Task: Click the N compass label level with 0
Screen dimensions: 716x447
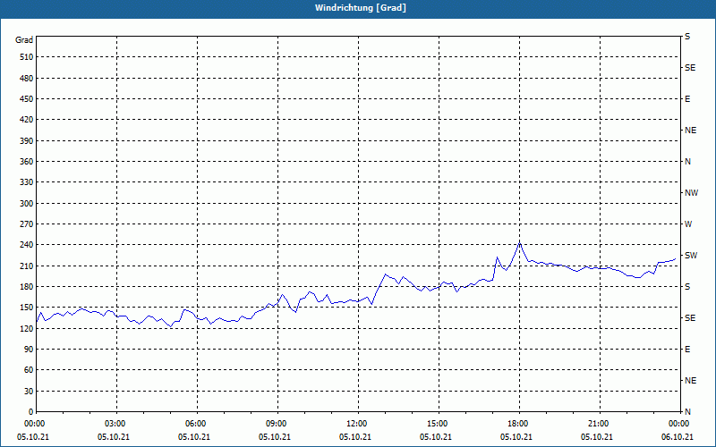Action: tap(688, 411)
